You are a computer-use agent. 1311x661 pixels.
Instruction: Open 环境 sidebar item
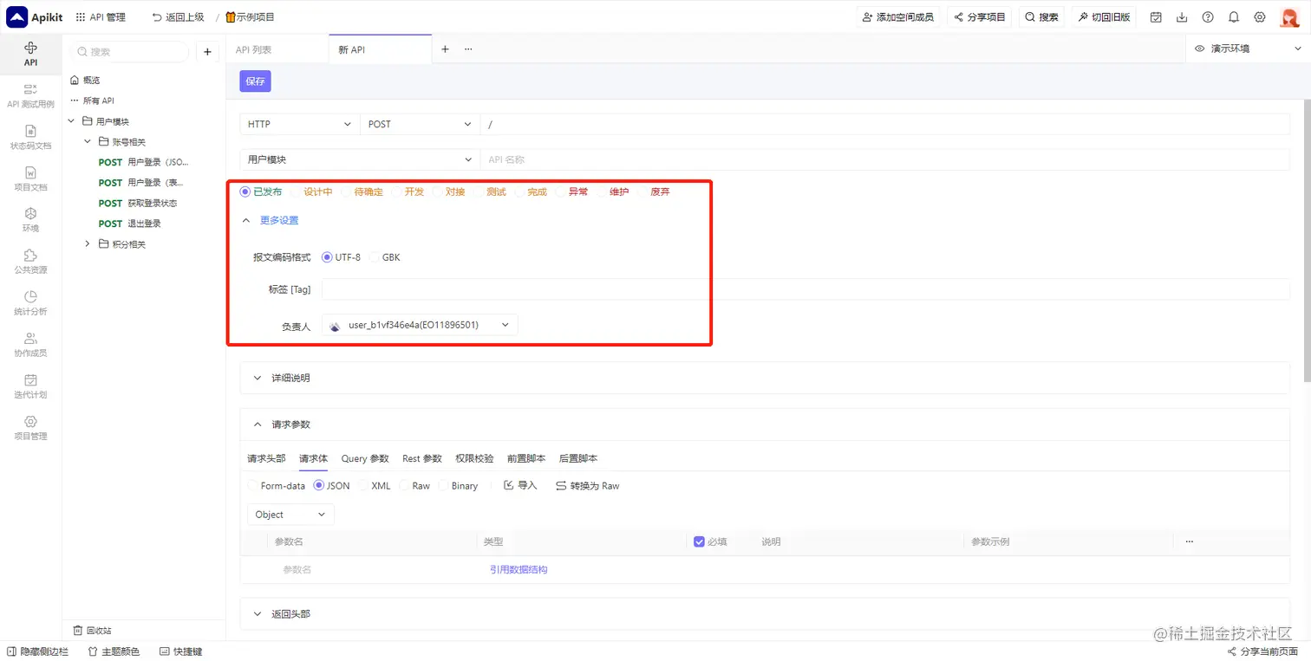click(30, 220)
